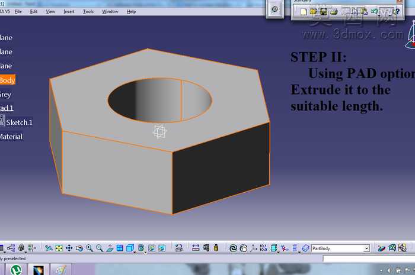Click the catalog browser icon at toolbar end
The image size is (415, 275).
(x=402, y=248)
